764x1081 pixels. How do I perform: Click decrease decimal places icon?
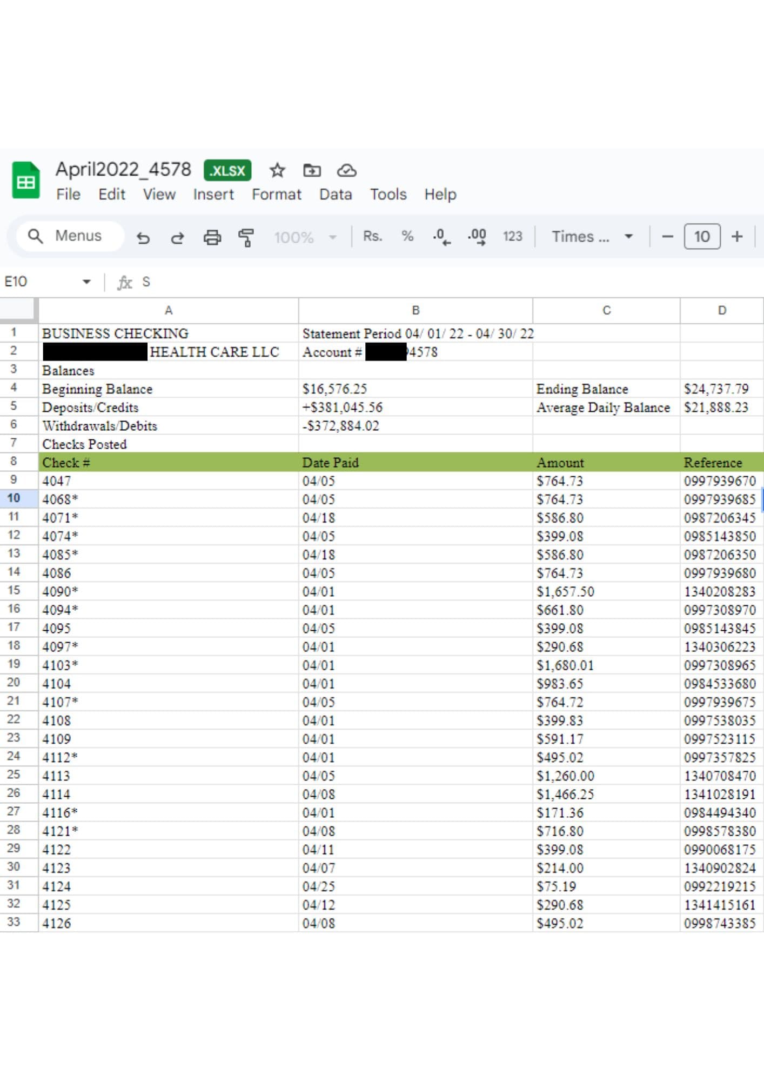[441, 237]
